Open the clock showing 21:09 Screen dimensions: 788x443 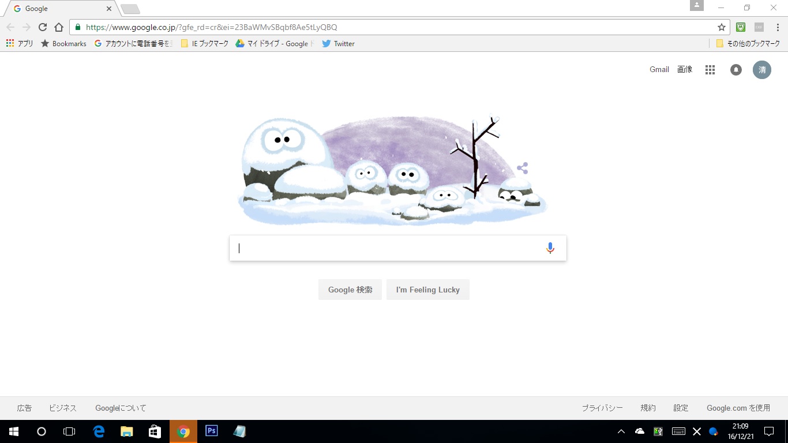point(740,431)
